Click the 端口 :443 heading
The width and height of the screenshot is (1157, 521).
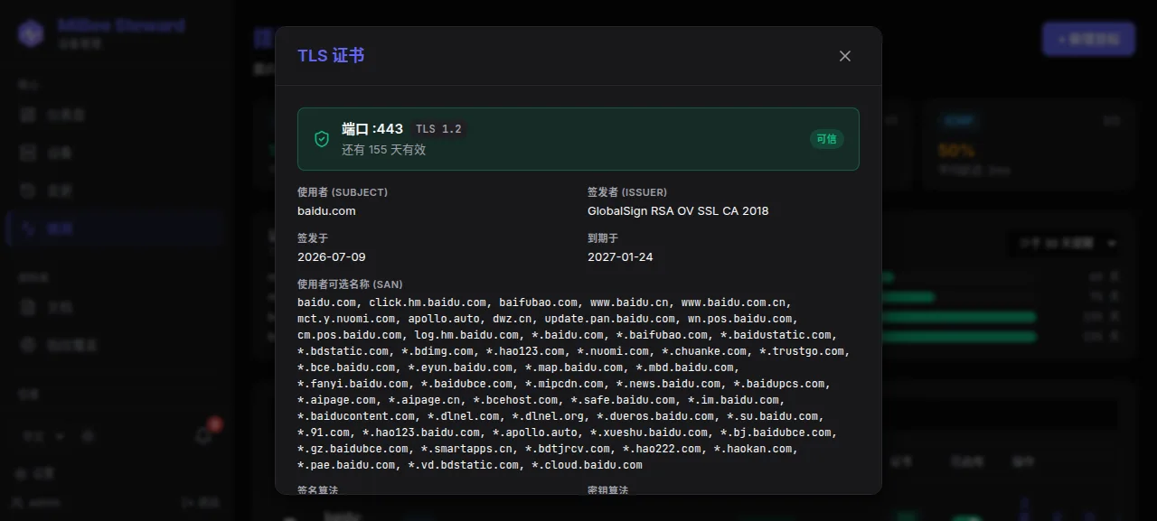click(372, 129)
